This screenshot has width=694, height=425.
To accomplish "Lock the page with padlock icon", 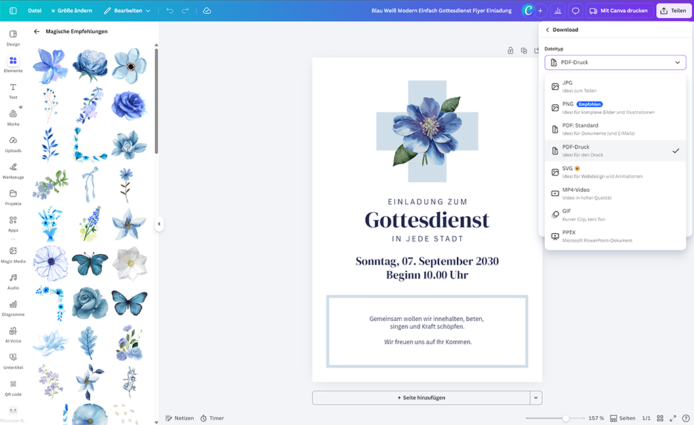I will pyautogui.click(x=510, y=50).
